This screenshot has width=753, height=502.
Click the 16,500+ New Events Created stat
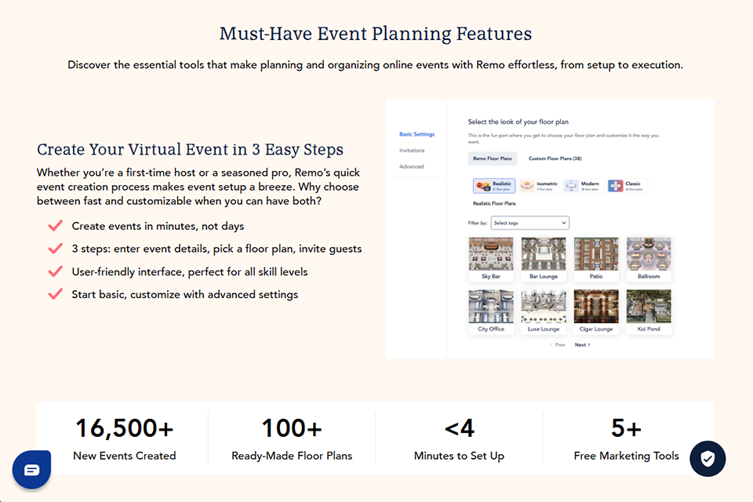(x=125, y=438)
